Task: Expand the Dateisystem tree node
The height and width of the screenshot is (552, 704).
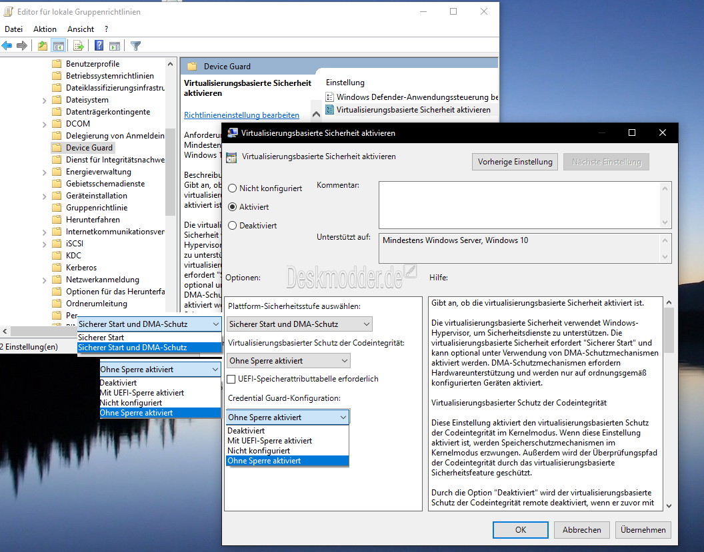Action: click(x=44, y=100)
